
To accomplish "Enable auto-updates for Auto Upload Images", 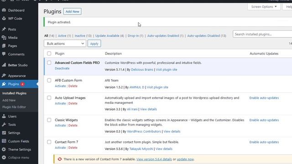I will [x=264, y=98].
